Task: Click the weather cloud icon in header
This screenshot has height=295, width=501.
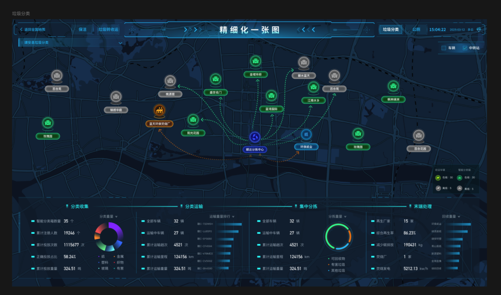Action: coord(479,30)
